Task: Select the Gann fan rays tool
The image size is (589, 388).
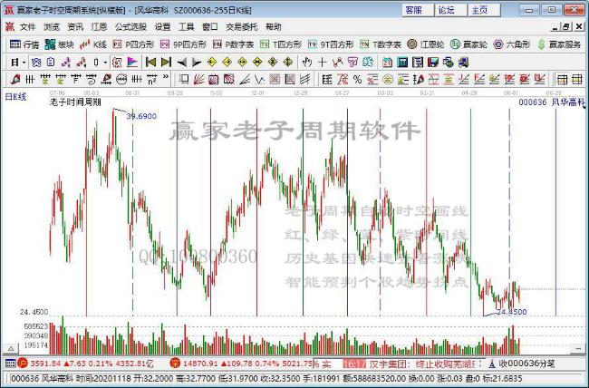Action: [x=198, y=80]
